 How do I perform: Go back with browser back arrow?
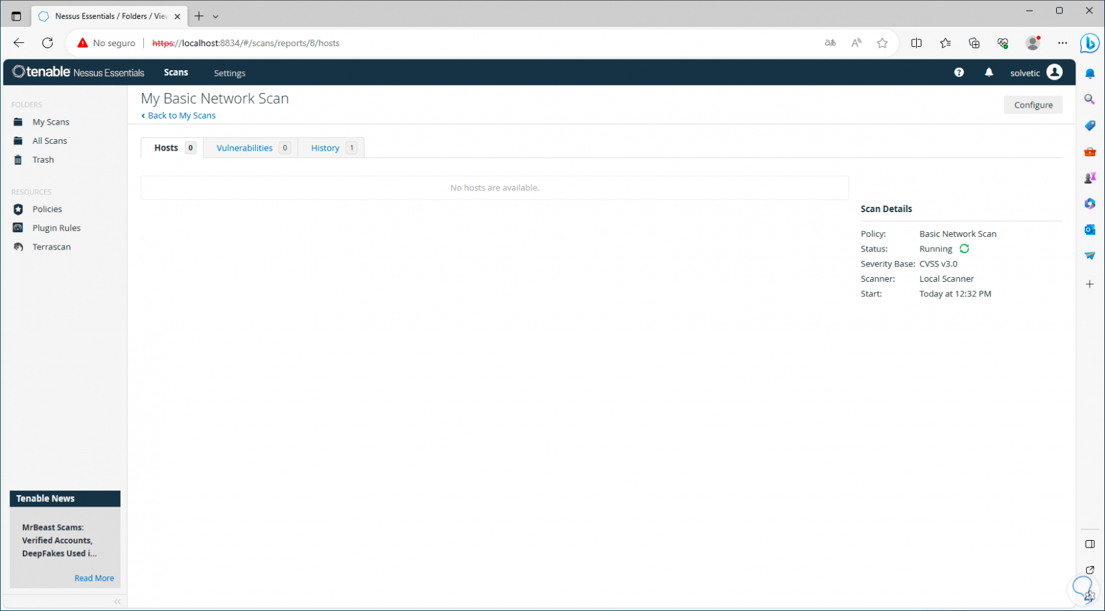pos(19,43)
